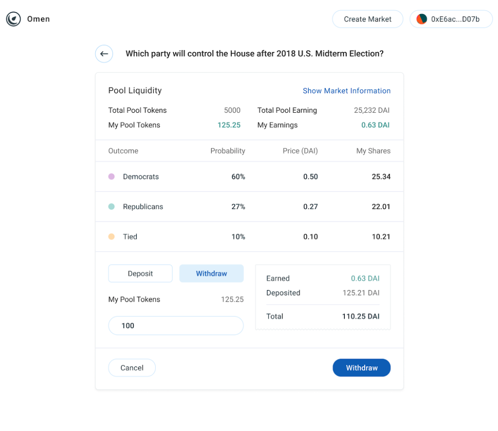Click the Omen logo icon
This screenshot has height=431, width=498.
(13, 19)
